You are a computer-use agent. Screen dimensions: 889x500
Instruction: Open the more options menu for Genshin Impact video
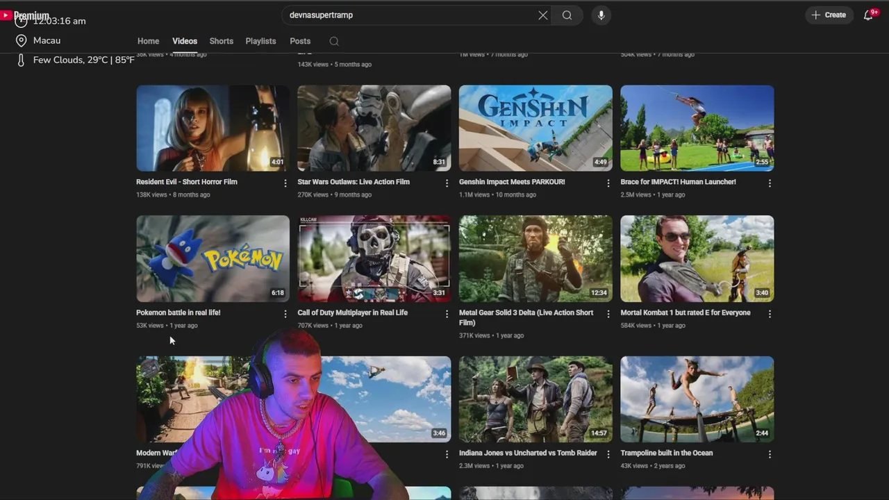tap(608, 183)
